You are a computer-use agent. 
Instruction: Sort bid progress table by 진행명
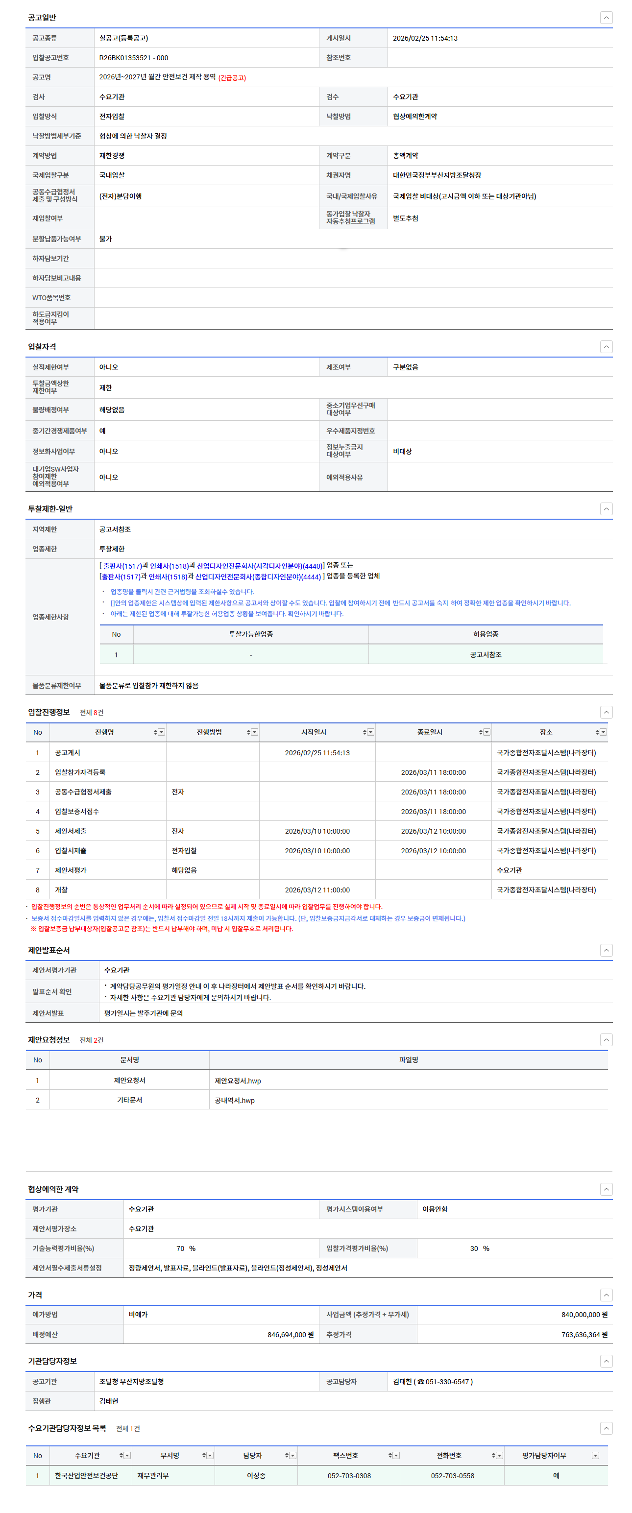pyautogui.click(x=155, y=732)
